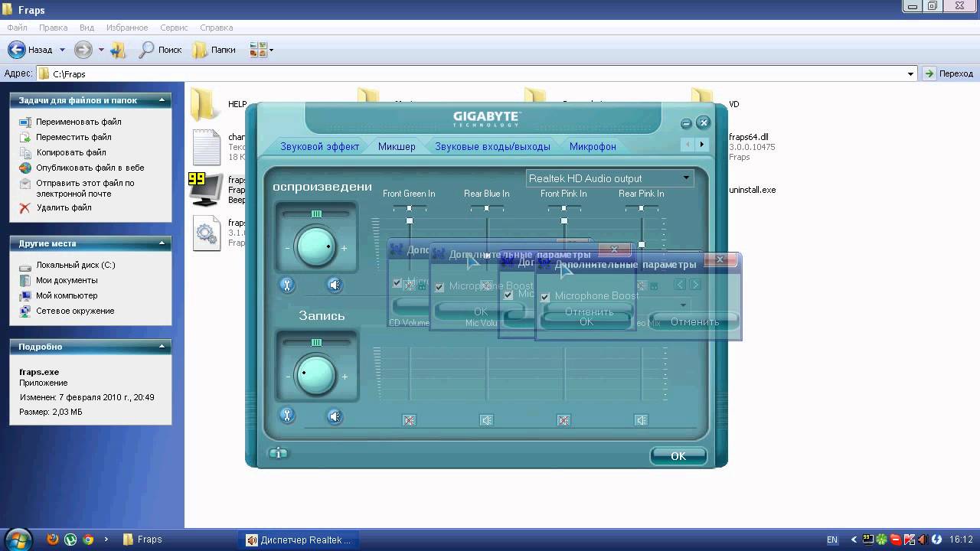
Task: Go up one folder level in Explorer
Action: (118, 50)
